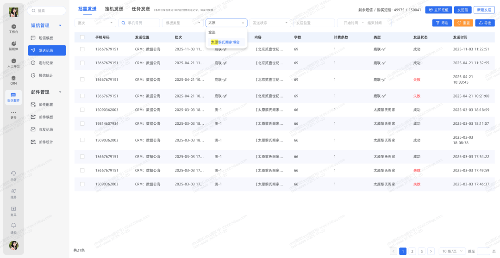Click the 立即充值 recharge button

438,10
